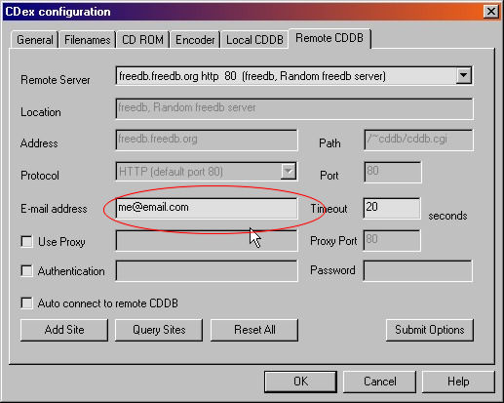Open the Help button

(x=458, y=382)
